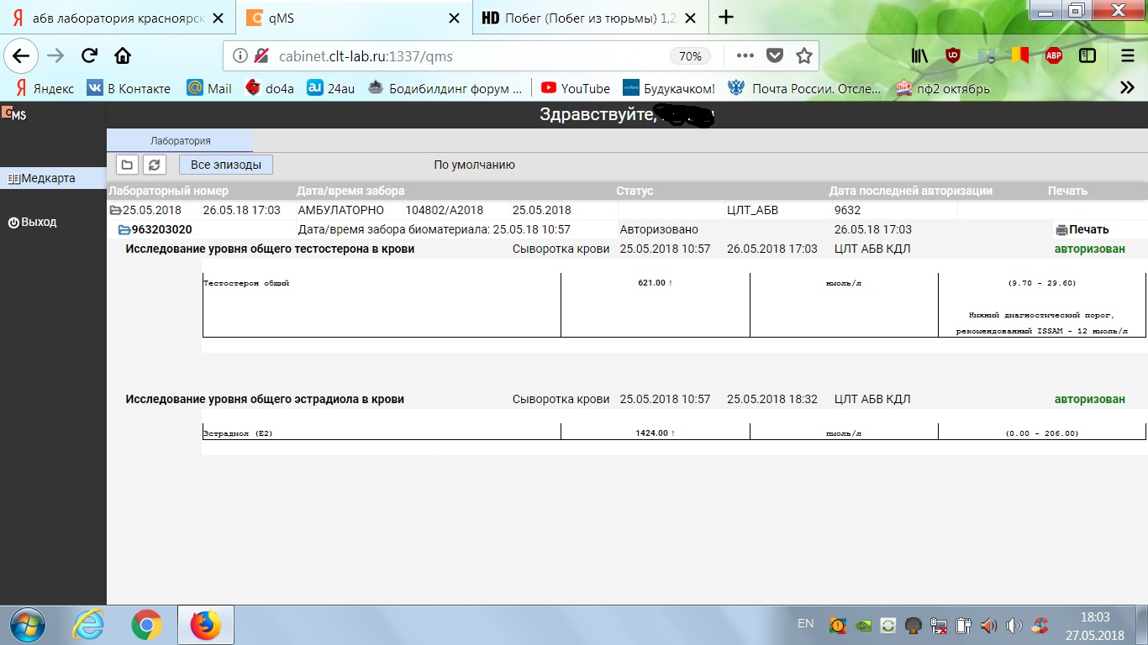Toggle EN keyboard language in the system tray
This screenshot has height=645, width=1148.
click(x=805, y=623)
